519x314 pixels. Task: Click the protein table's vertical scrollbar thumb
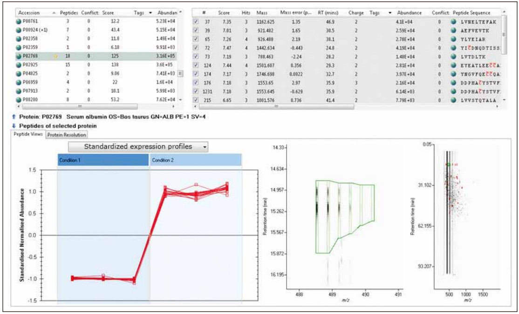point(180,73)
